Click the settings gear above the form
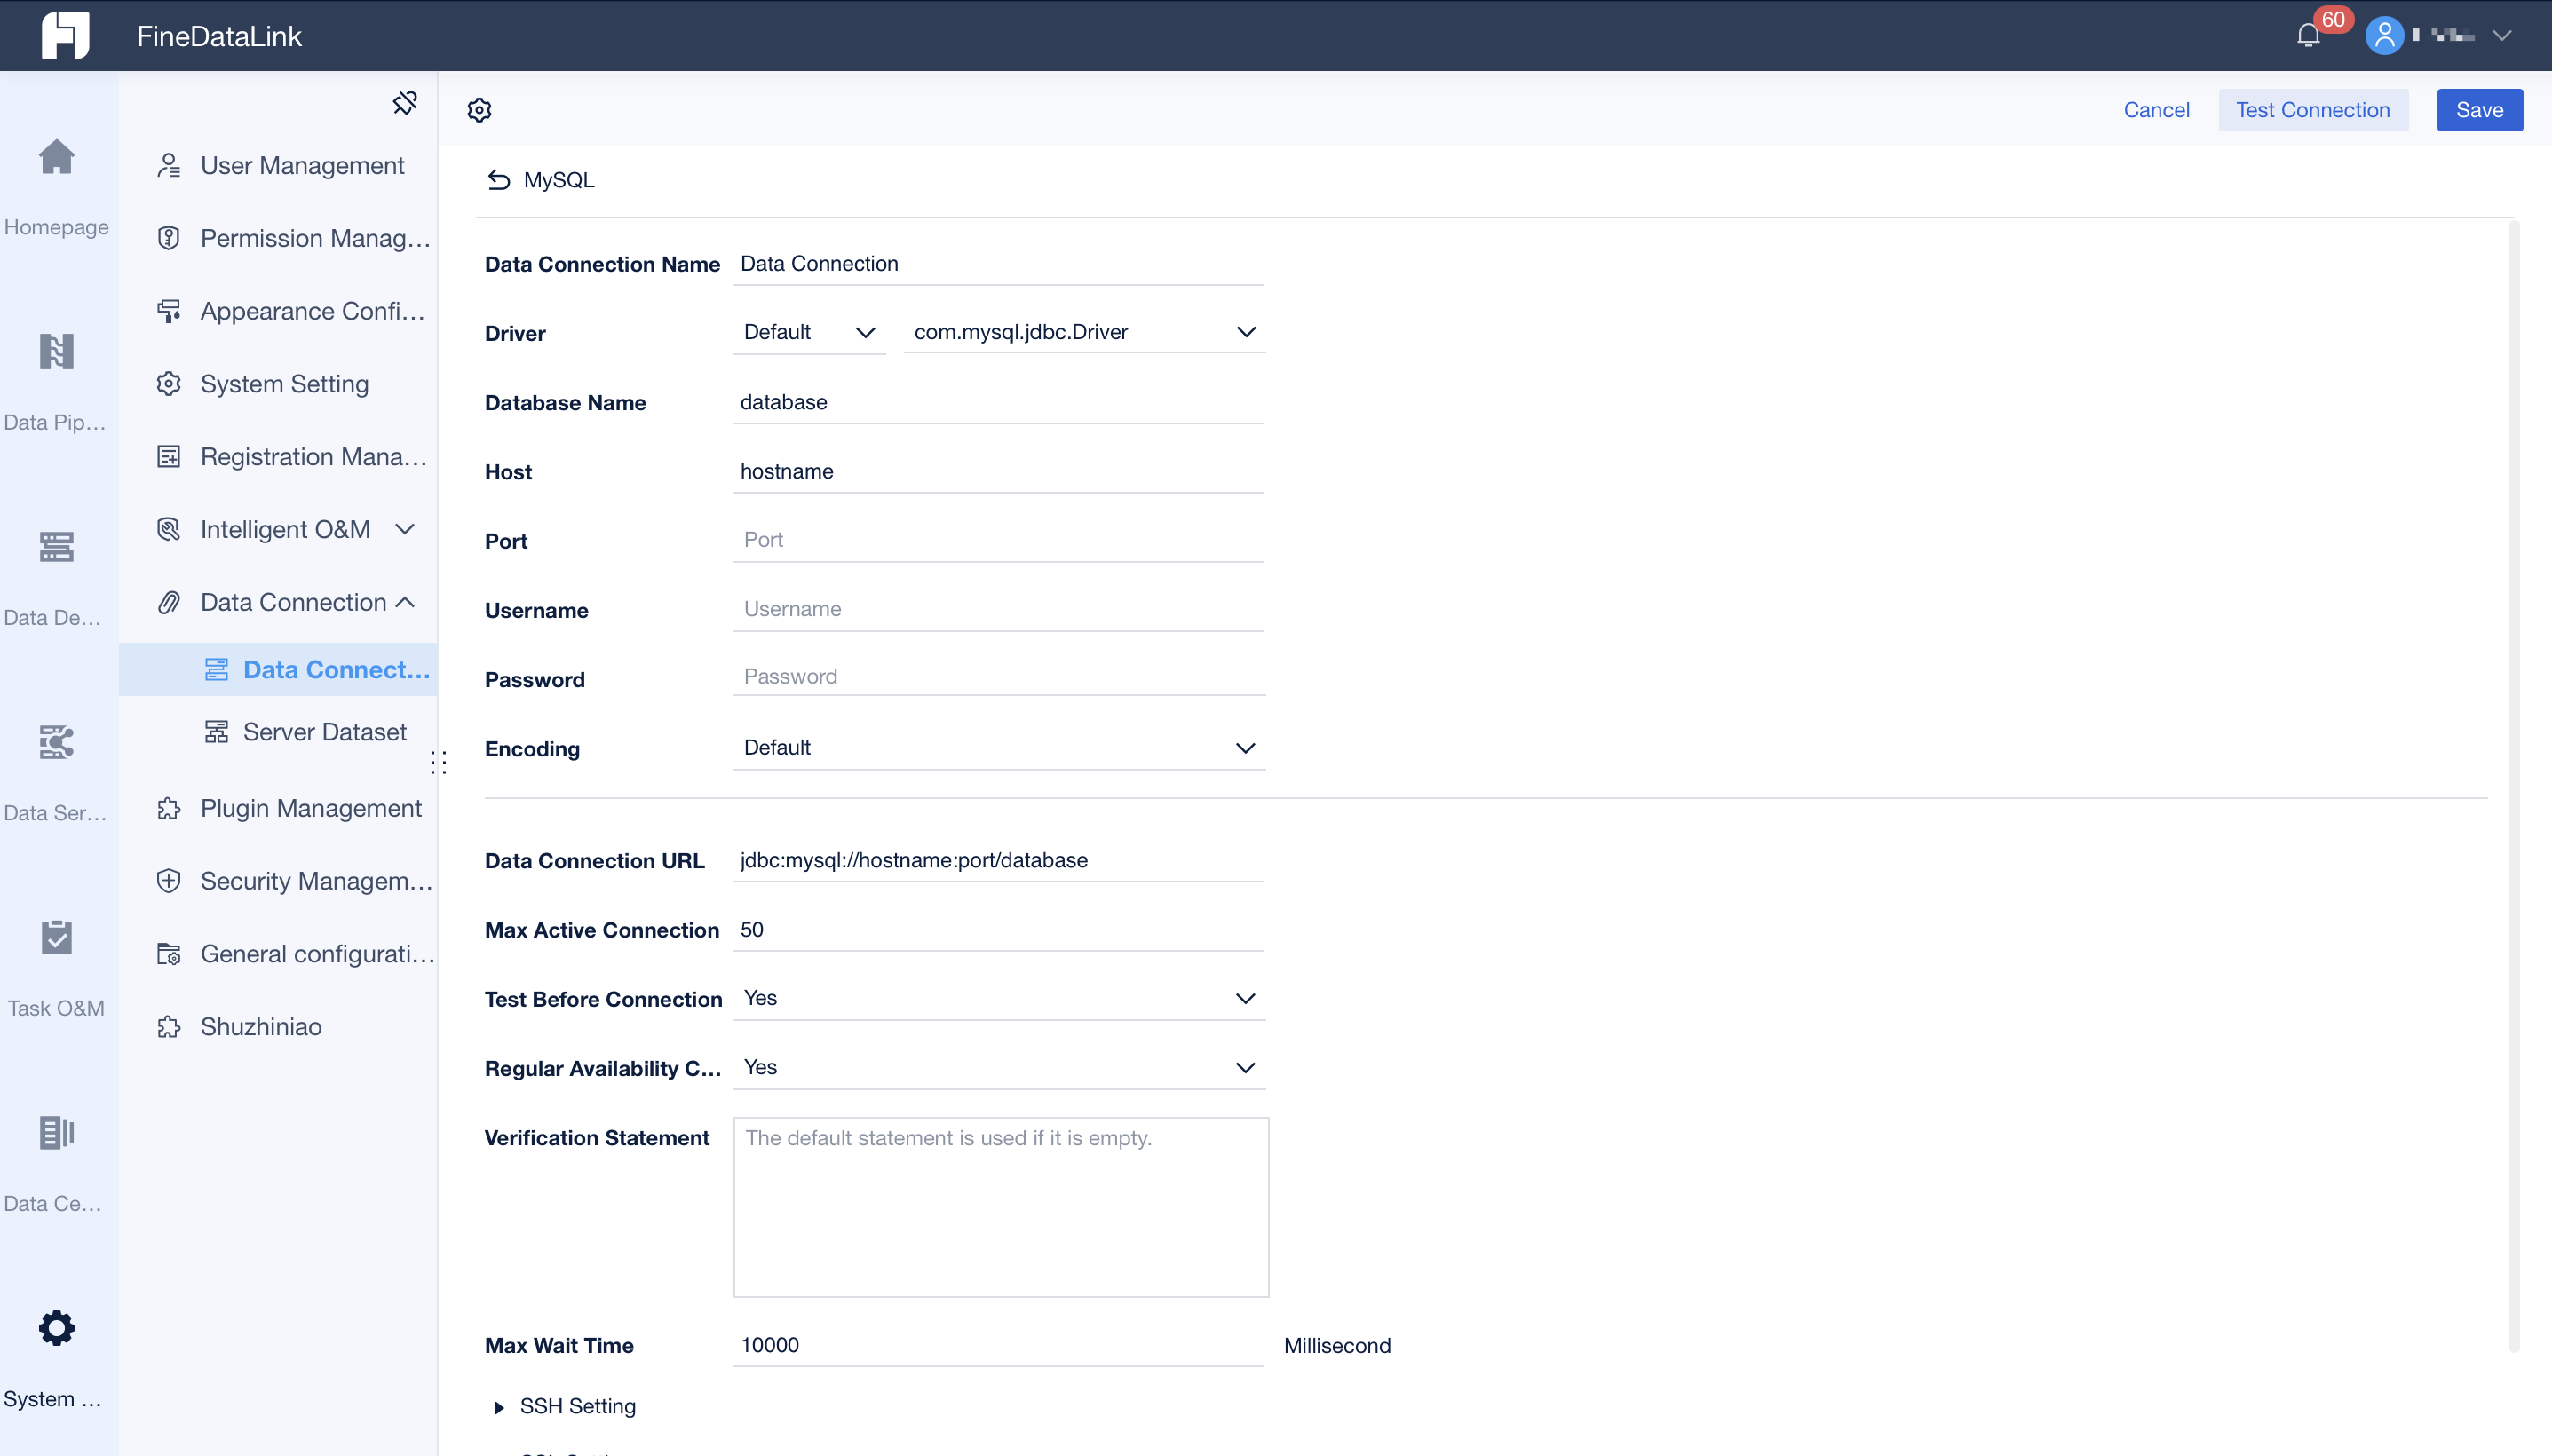The image size is (2552, 1456). pos(480,110)
